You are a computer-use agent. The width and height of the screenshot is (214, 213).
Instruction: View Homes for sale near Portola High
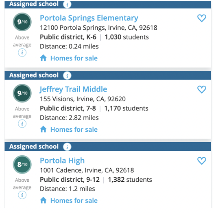(74, 200)
